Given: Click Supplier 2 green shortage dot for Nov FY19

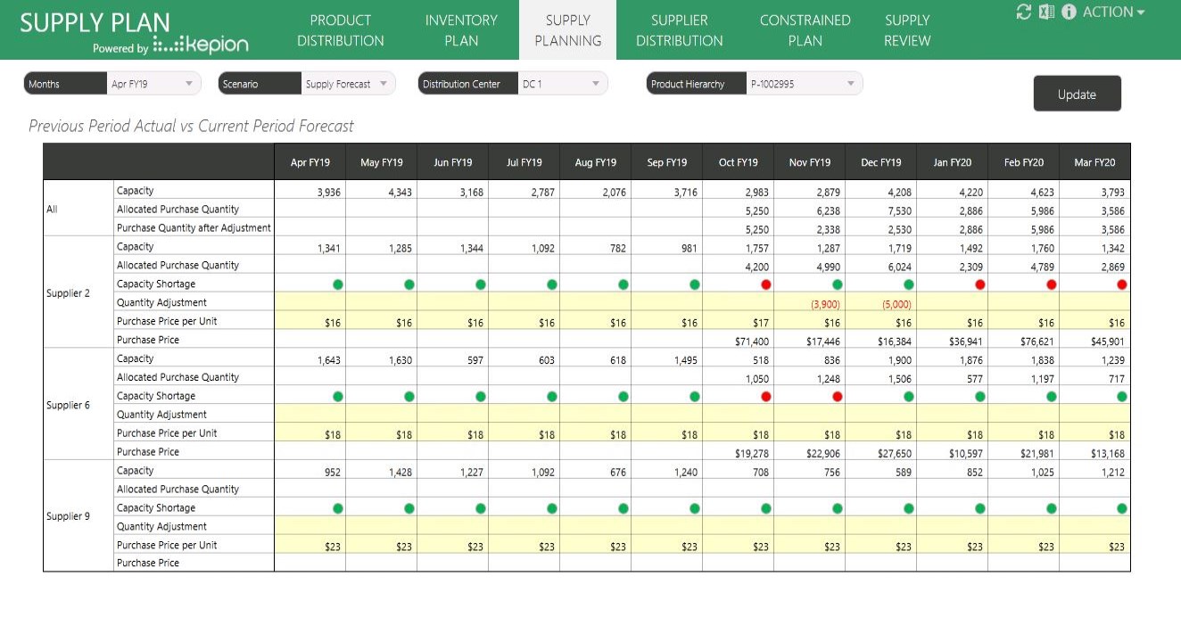Looking at the screenshot, I should pyautogui.click(x=837, y=284).
